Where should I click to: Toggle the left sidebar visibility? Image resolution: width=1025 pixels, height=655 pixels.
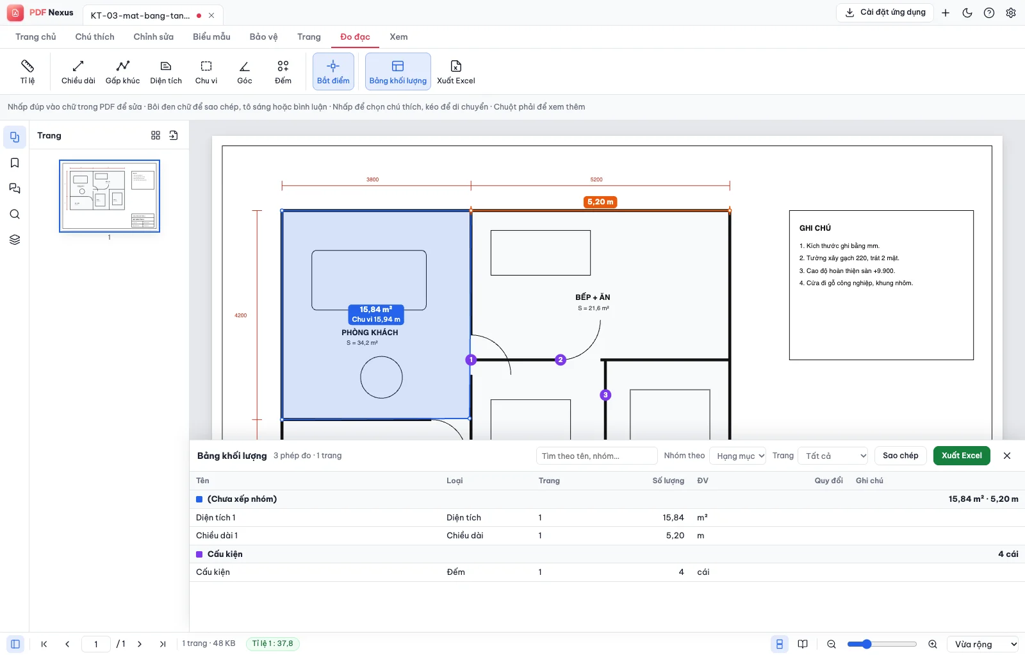[x=15, y=644]
